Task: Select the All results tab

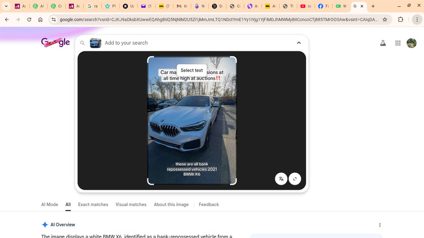Action: [x=68, y=204]
